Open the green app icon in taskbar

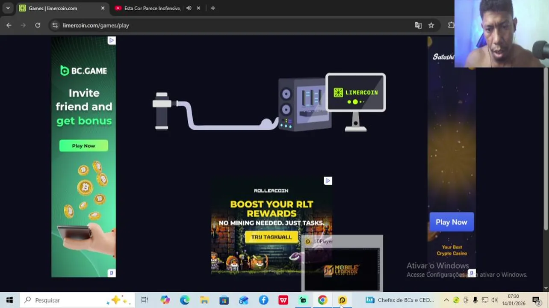point(303,300)
